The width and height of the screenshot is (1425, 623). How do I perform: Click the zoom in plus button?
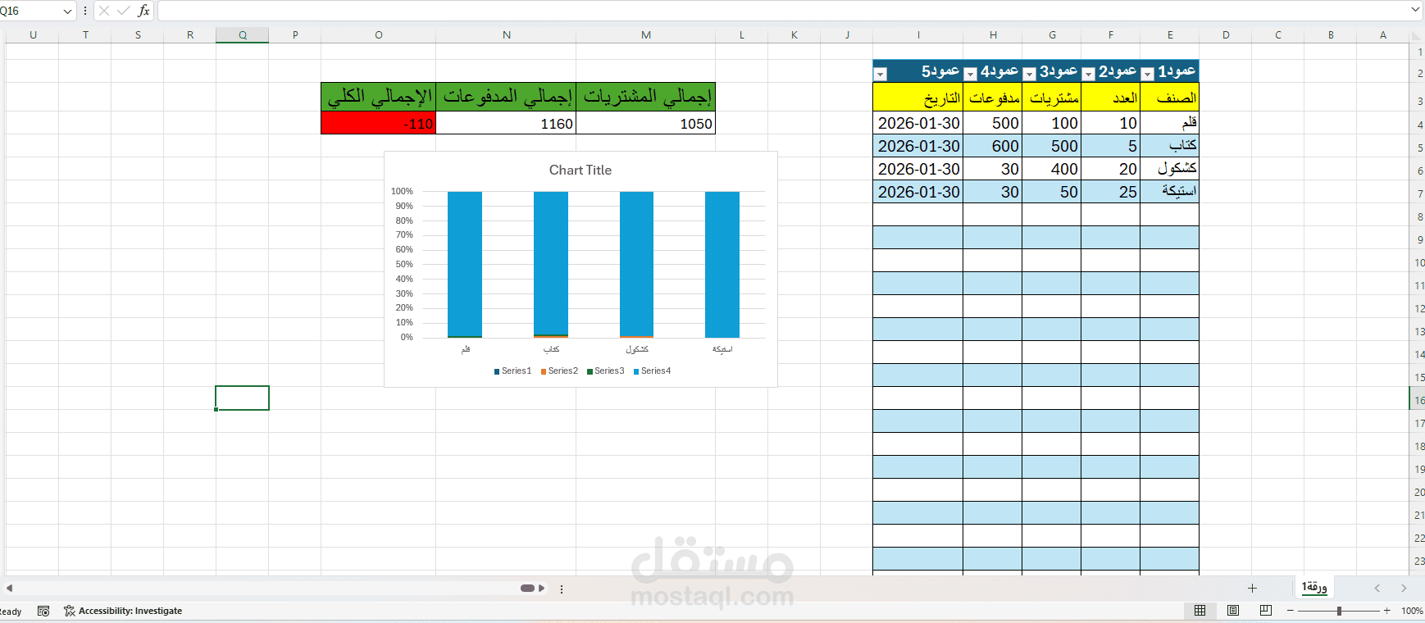point(1387,611)
